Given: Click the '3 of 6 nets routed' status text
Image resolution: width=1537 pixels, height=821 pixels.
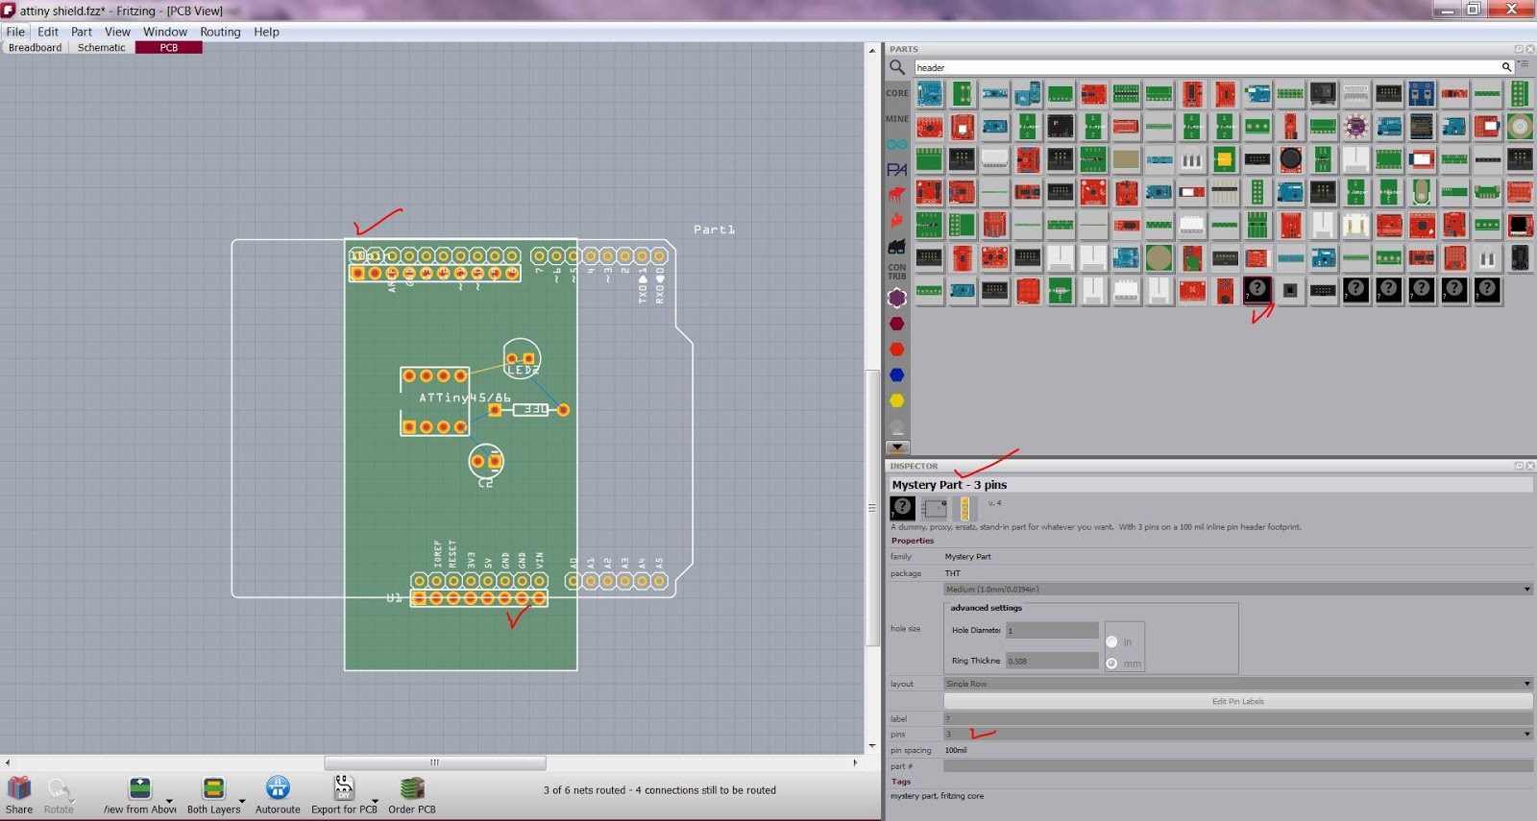Looking at the screenshot, I should coord(660,790).
